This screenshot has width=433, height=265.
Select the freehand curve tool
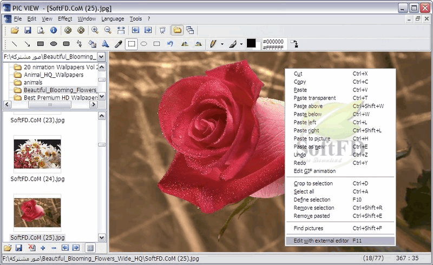coord(79,44)
